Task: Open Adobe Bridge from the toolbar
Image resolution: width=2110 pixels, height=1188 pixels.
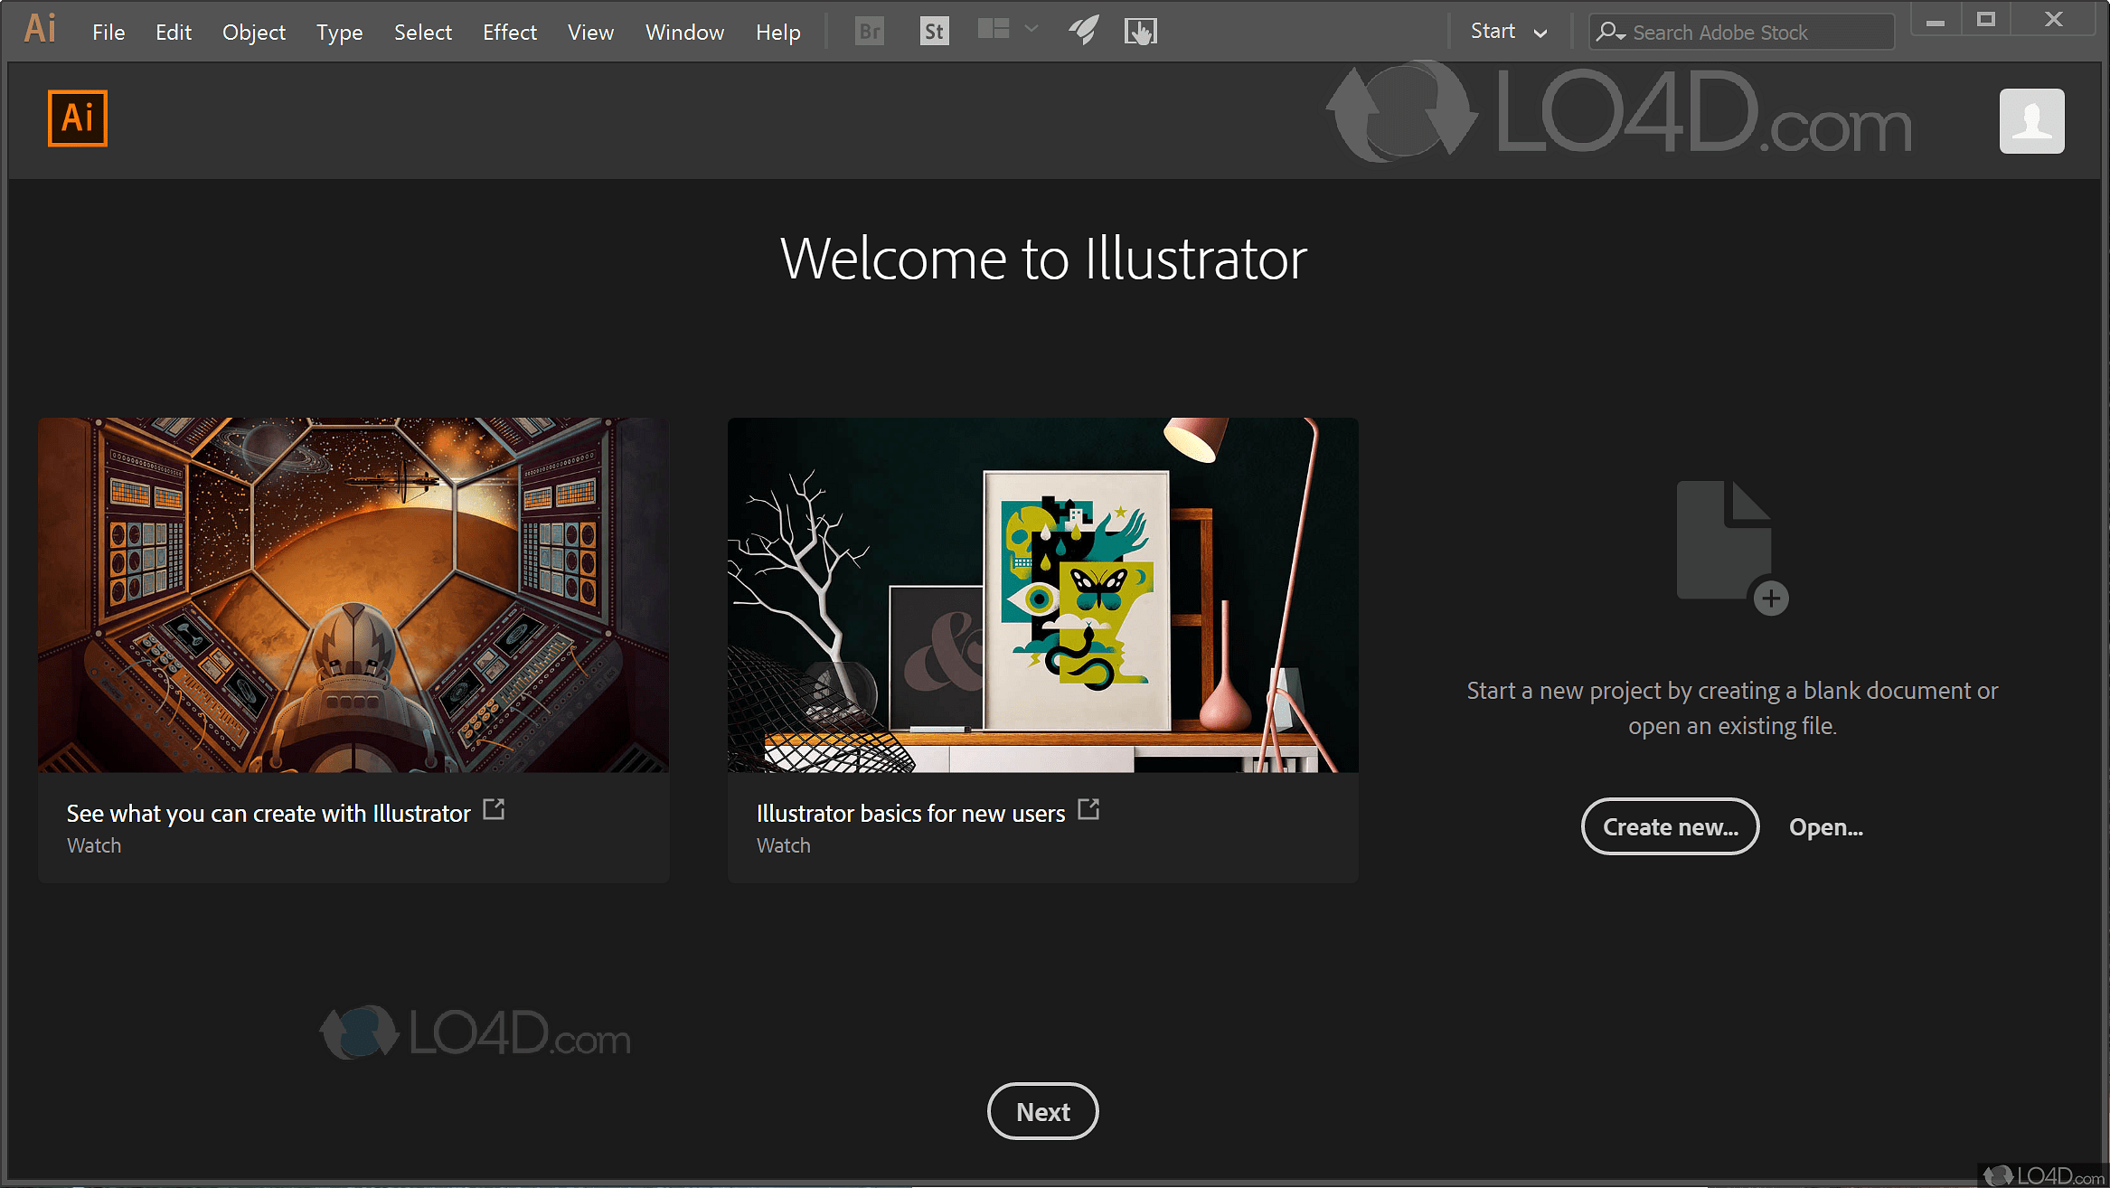Action: click(868, 31)
